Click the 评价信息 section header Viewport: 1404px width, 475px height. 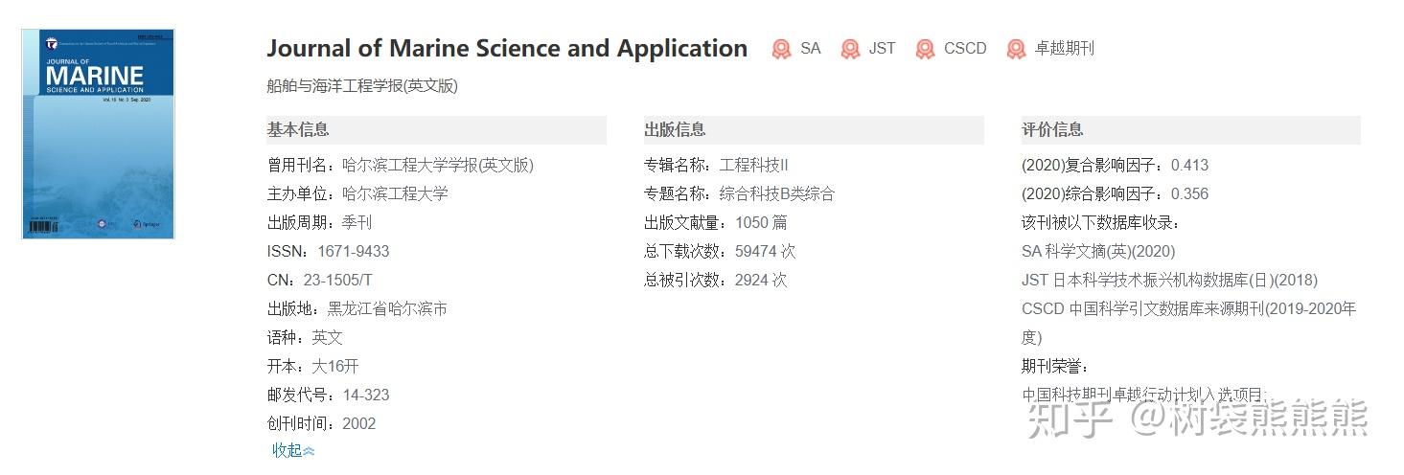click(x=1191, y=130)
